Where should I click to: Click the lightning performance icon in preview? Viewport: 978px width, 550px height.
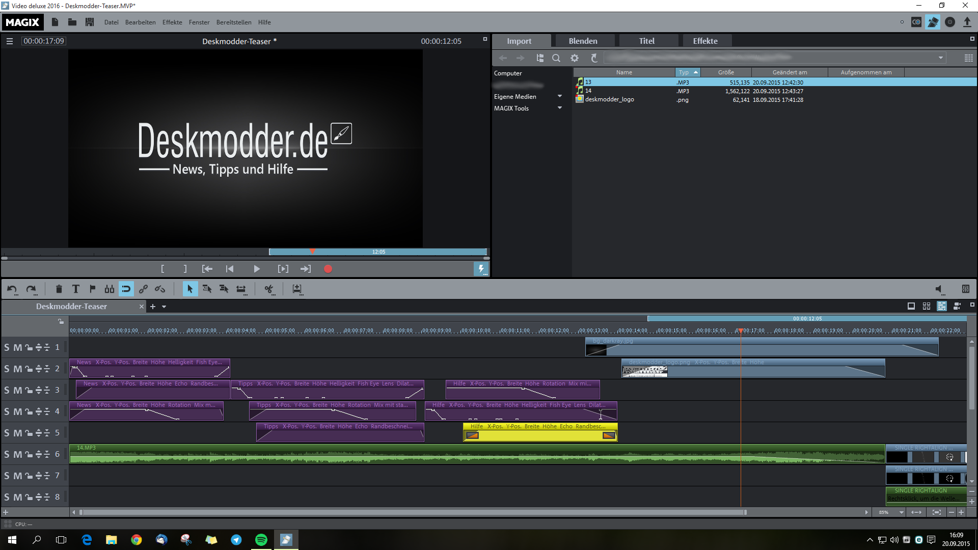pos(481,268)
